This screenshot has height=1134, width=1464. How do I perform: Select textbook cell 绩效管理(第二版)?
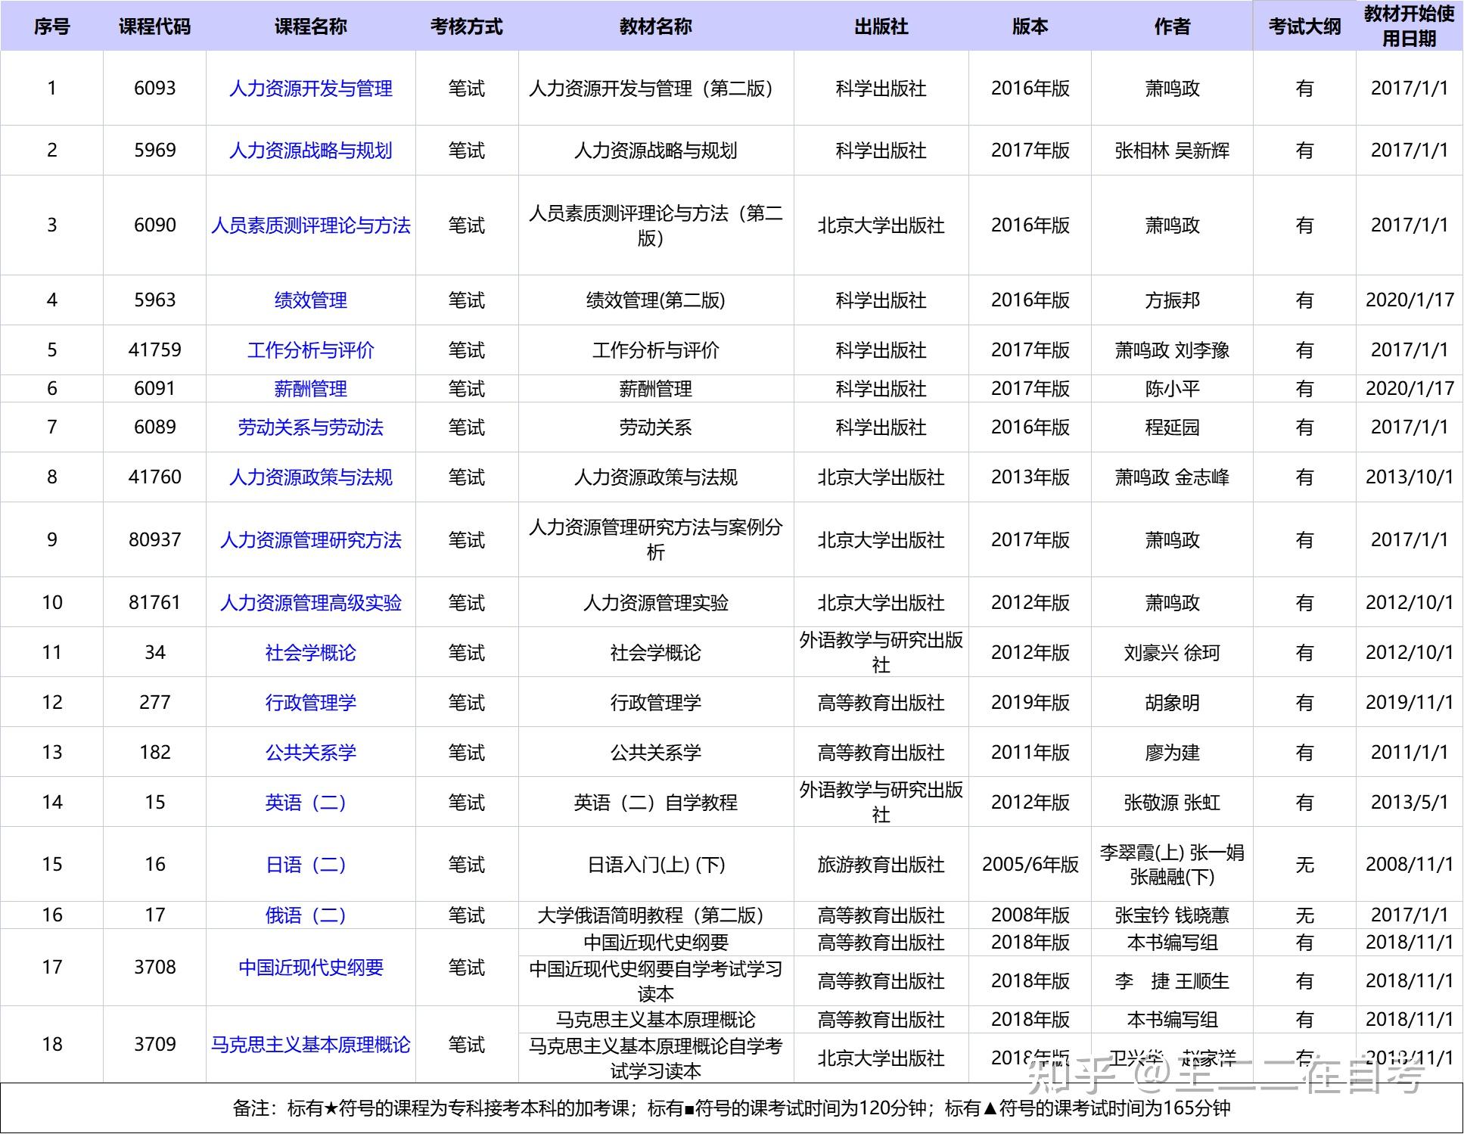click(x=655, y=300)
